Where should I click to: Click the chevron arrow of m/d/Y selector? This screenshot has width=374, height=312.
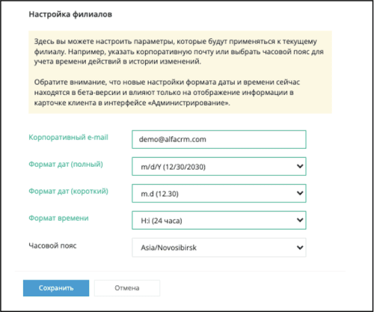pos(300,166)
